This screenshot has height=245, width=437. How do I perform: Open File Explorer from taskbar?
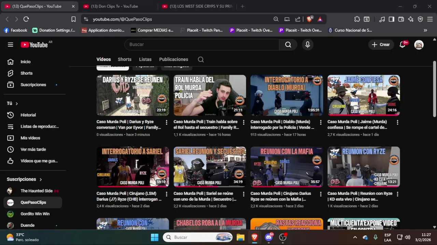point(240,237)
